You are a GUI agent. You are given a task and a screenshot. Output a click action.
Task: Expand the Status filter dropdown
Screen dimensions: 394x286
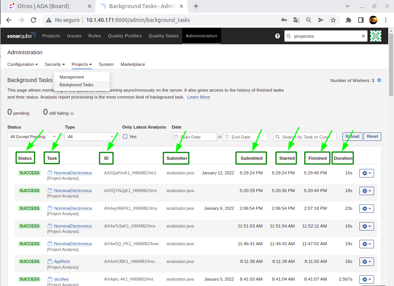point(33,137)
